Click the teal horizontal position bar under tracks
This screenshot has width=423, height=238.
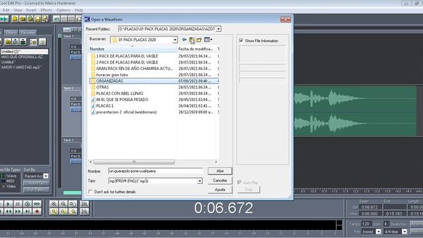(x=72, y=192)
